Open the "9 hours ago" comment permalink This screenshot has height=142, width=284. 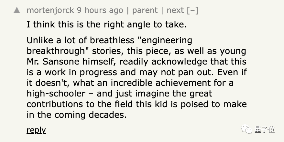100,10
